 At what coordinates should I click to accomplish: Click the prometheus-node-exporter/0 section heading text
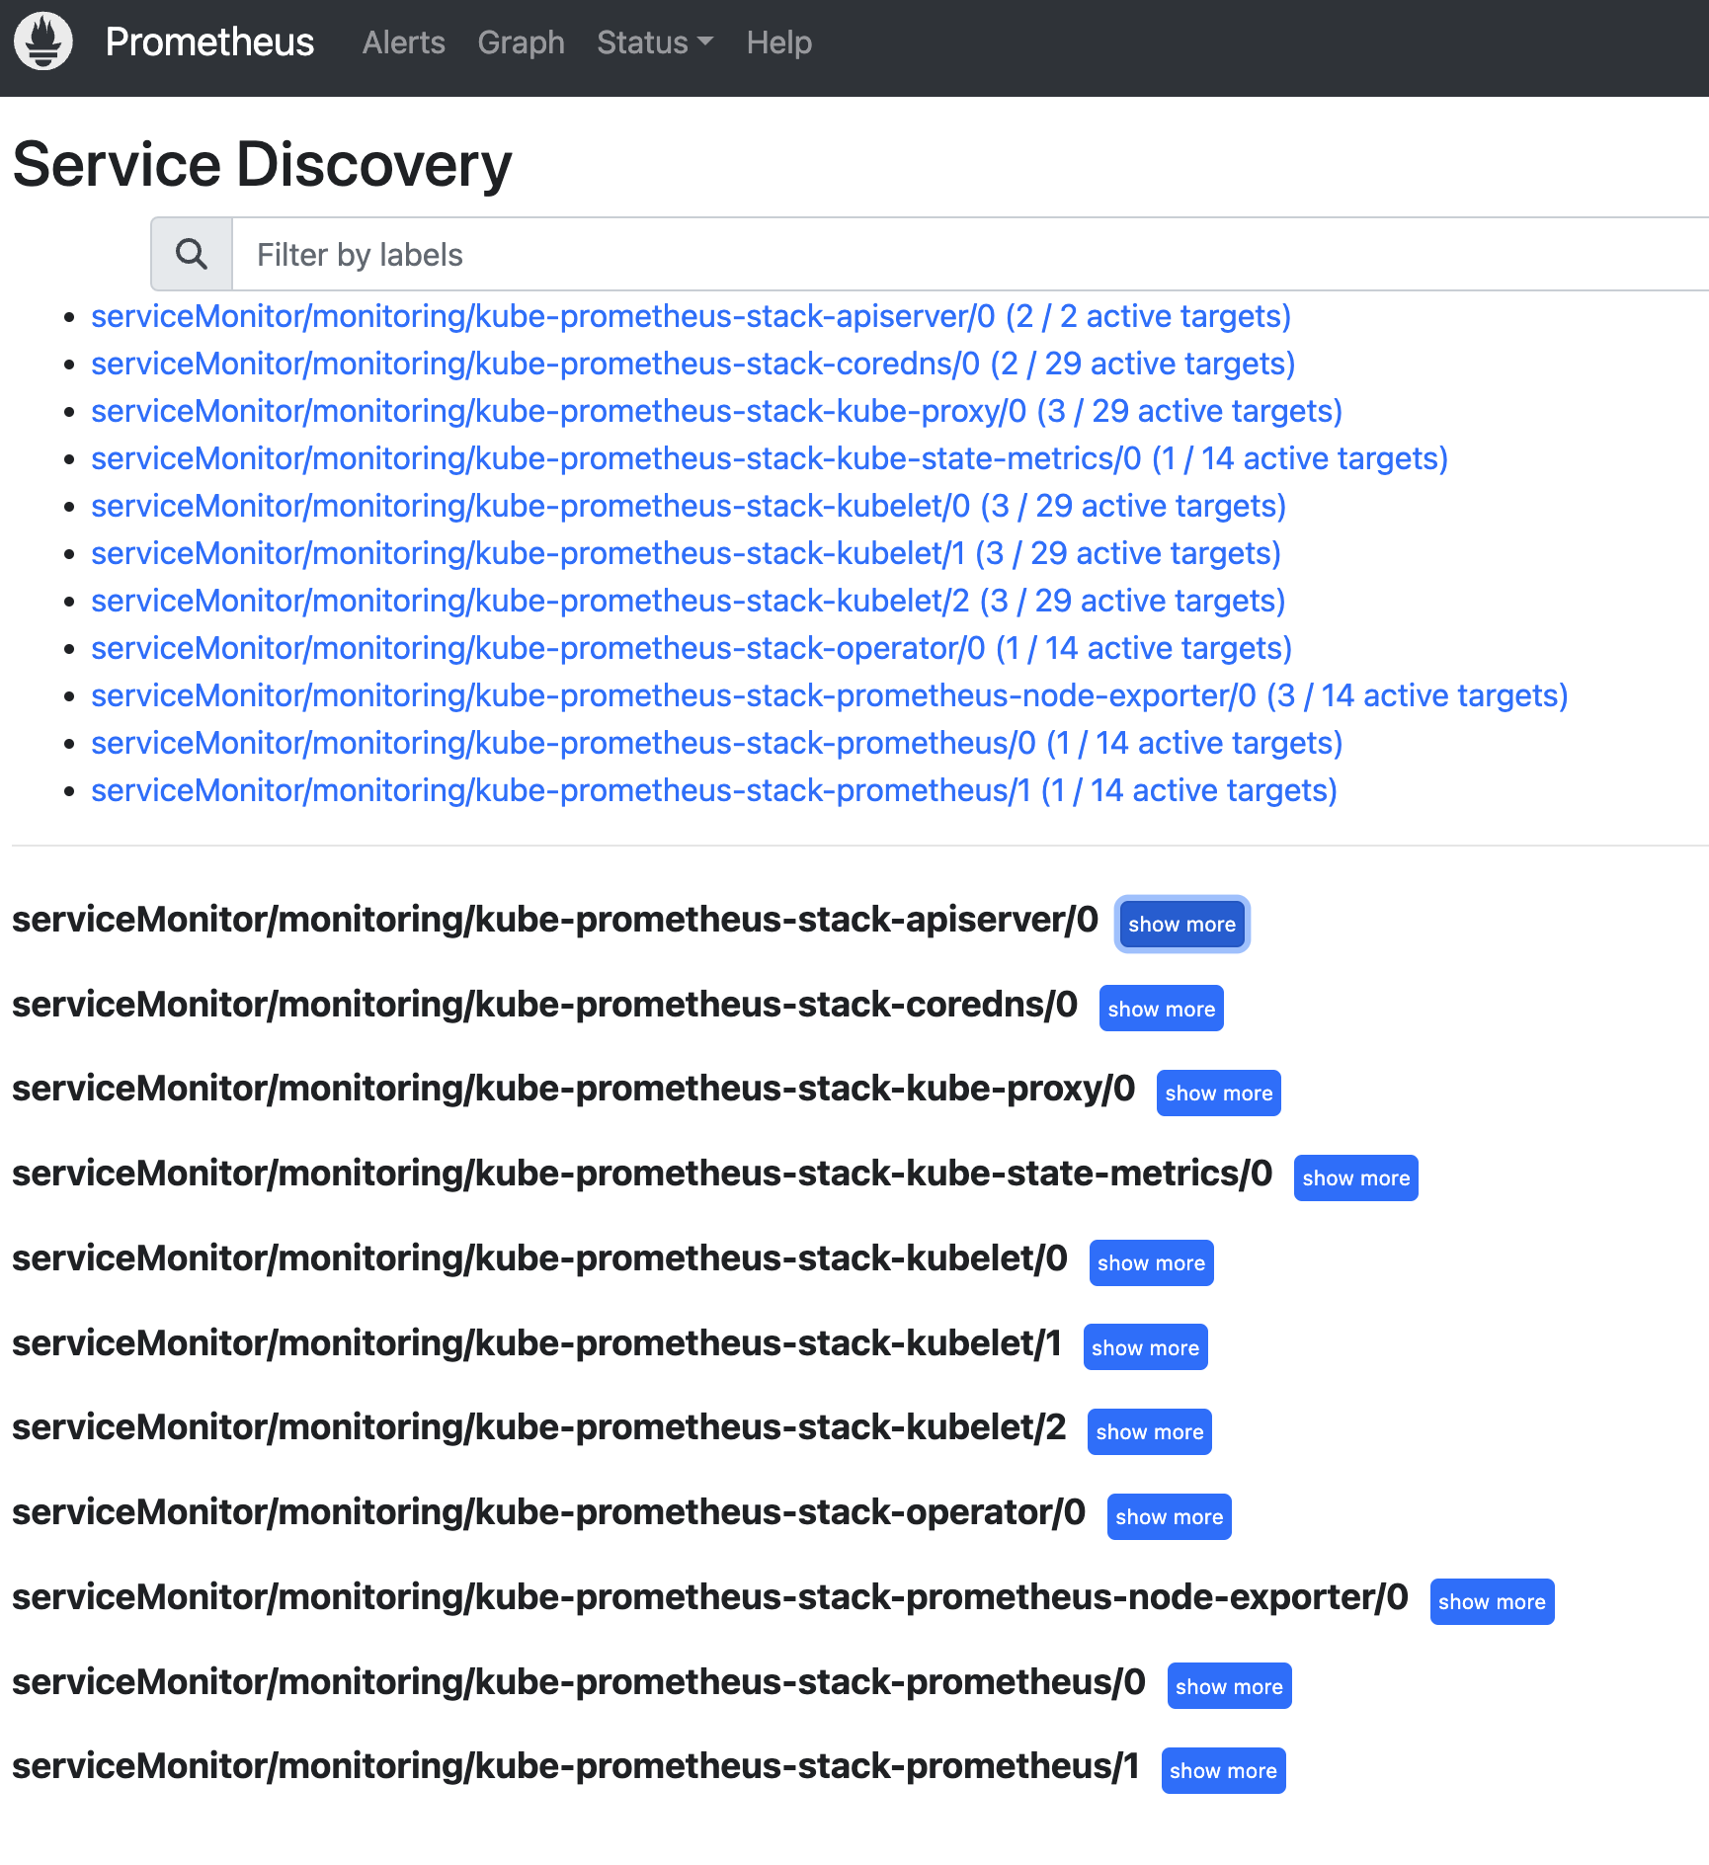click(x=710, y=1596)
